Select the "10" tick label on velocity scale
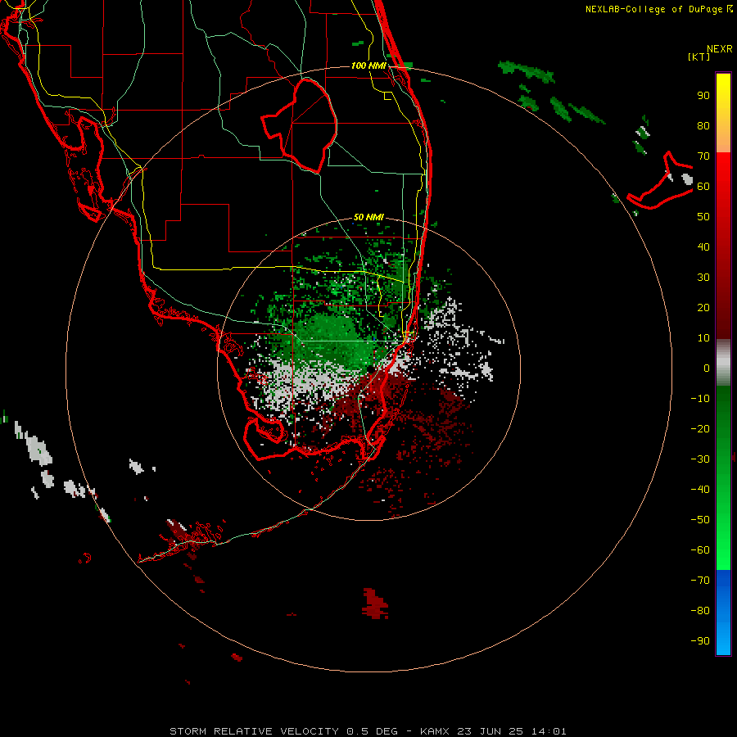737x737 pixels. click(703, 338)
